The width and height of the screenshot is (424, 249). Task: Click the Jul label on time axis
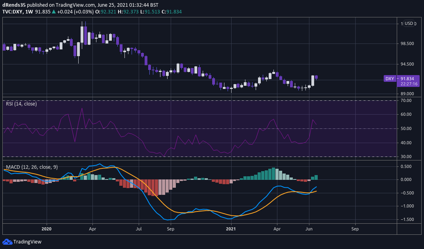pyautogui.click(x=139, y=229)
